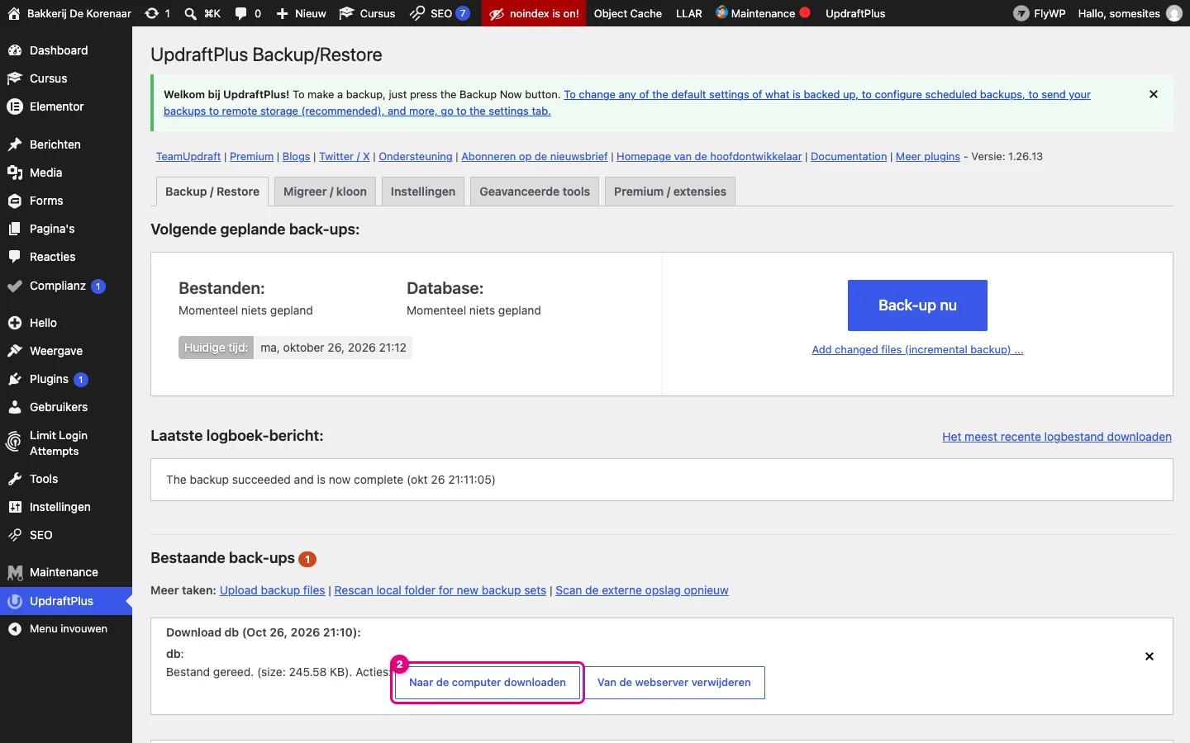Click the user avatar in admin bar
The image size is (1190, 743).
tap(1174, 13)
